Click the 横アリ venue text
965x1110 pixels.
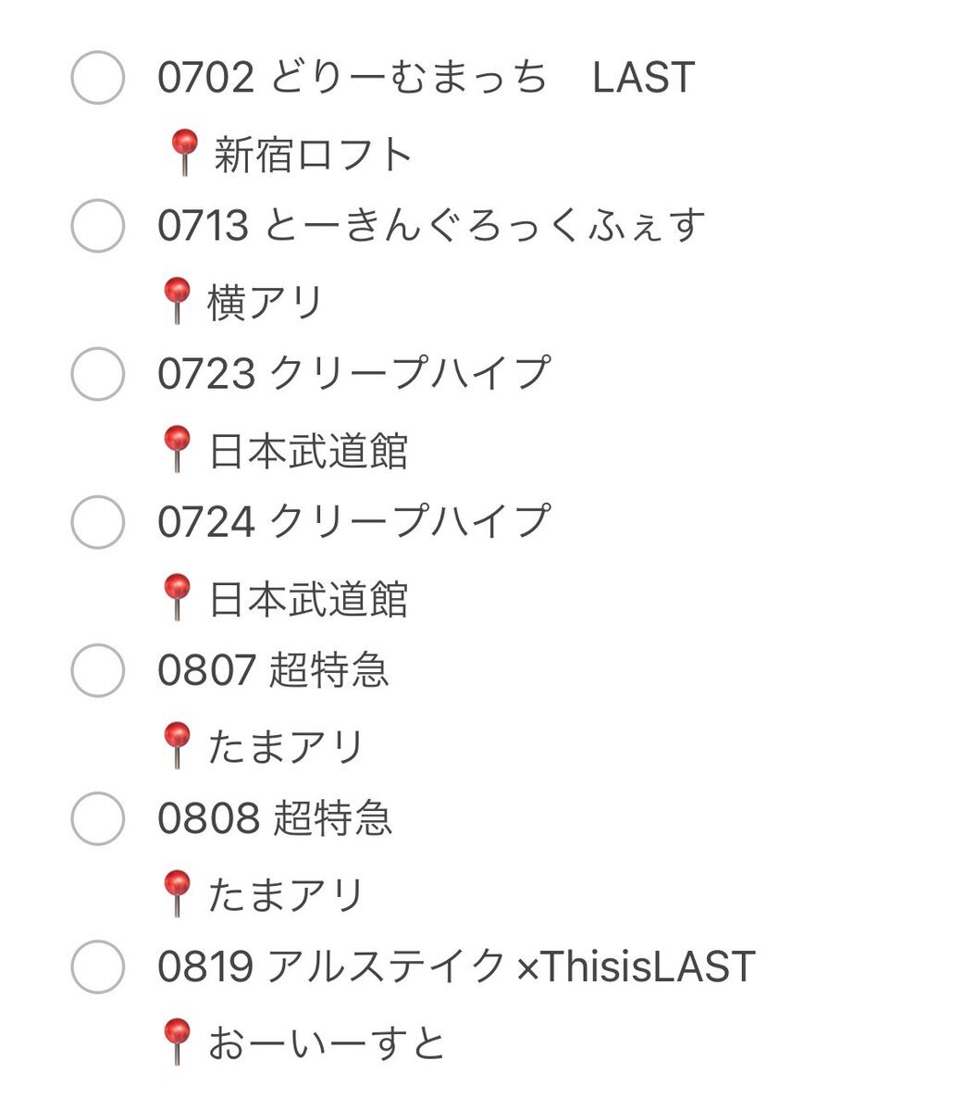266,303
